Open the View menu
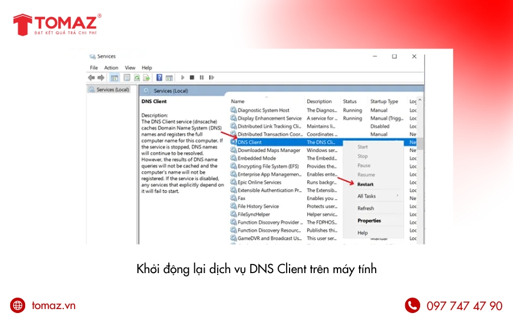 (130, 68)
